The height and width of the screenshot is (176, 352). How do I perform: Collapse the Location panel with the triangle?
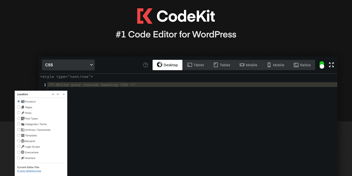click(x=64, y=94)
